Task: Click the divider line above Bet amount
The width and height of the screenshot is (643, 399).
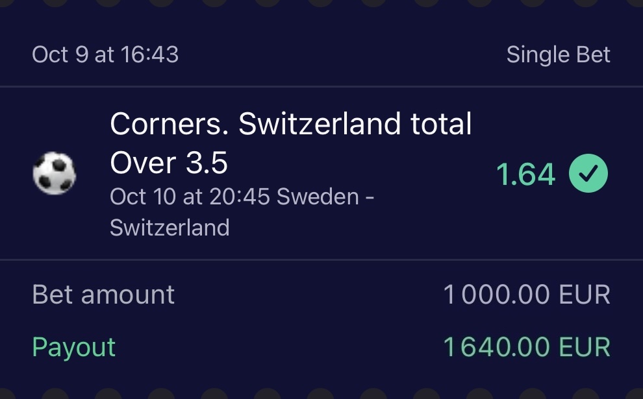Action: pos(321,260)
